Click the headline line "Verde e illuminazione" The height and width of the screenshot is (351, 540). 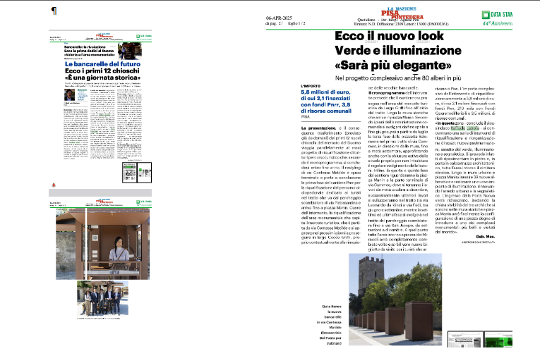click(398, 50)
